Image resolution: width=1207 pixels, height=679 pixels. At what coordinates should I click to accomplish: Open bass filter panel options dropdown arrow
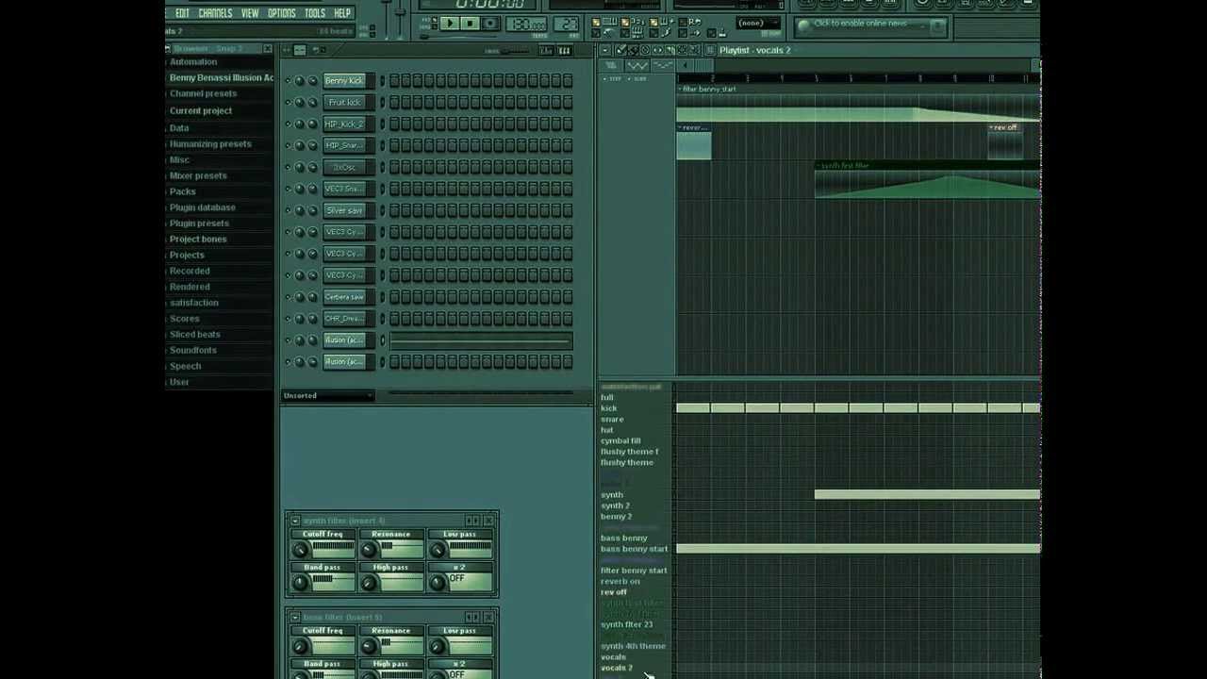pyautogui.click(x=295, y=617)
